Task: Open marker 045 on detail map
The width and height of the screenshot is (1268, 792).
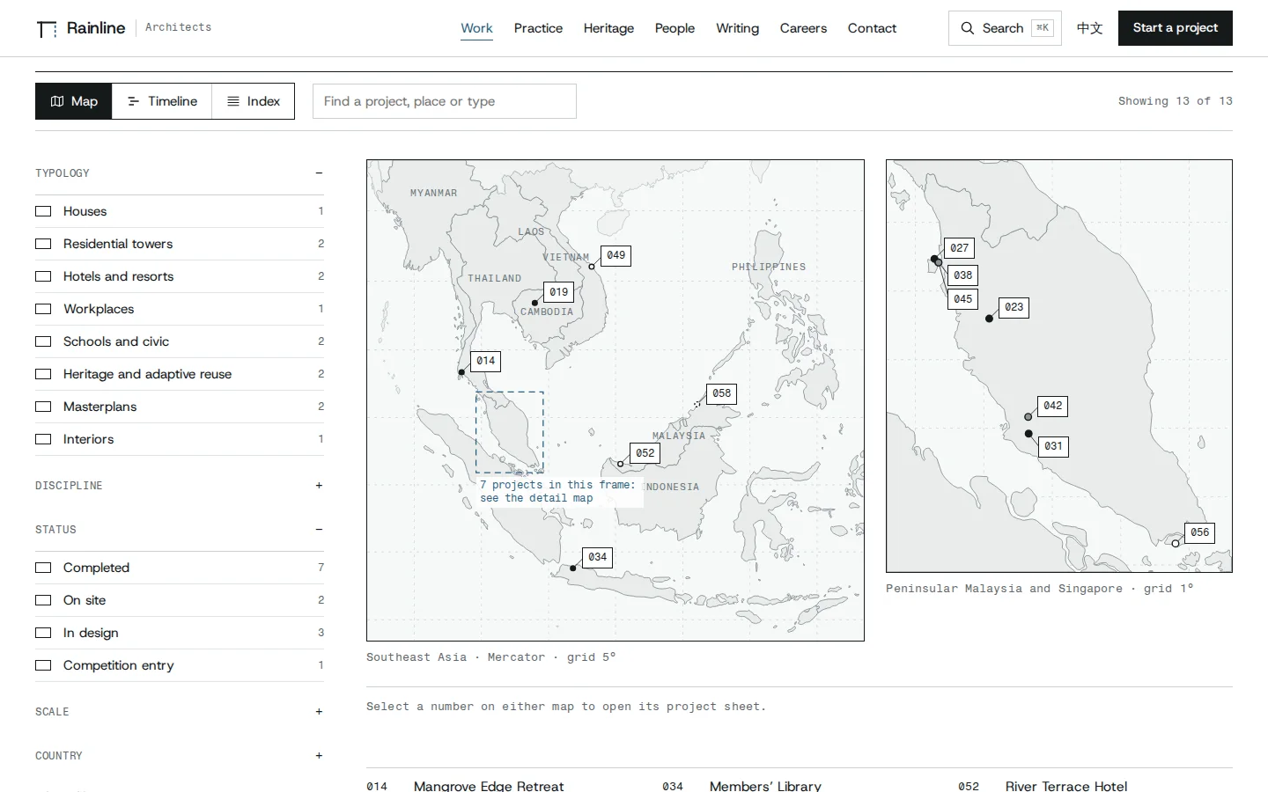Action: coord(962,299)
